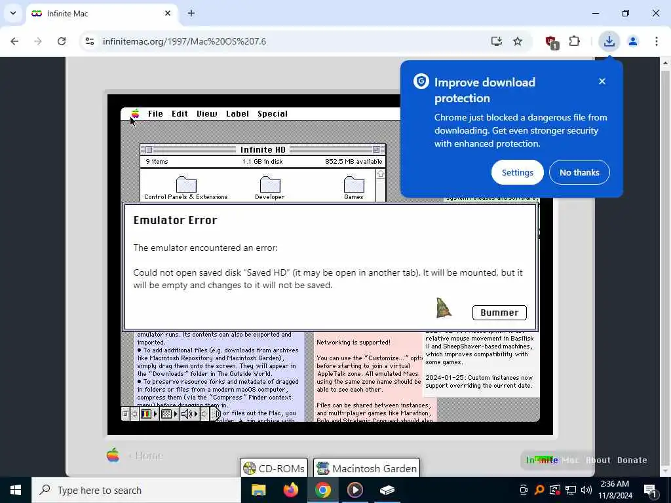This screenshot has height=503, width=671.
Task: Open File Explorer from taskbar
Action: pyautogui.click(x=258, y=490)
